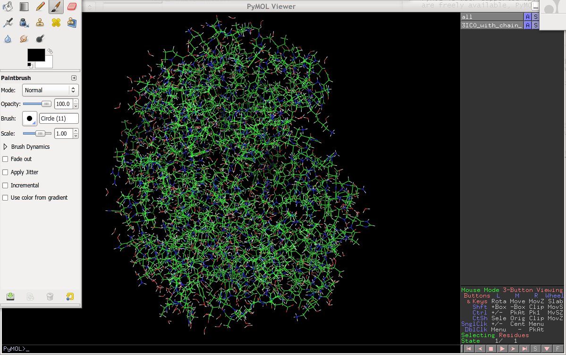The height and width of the screenshot is (355, 566).
Task: Open Show menu S for 3ICO_with_chain_
Action: click(536, 25)
